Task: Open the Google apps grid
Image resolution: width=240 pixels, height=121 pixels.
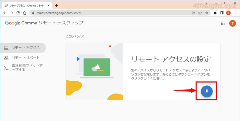Action: pos(223,23)
